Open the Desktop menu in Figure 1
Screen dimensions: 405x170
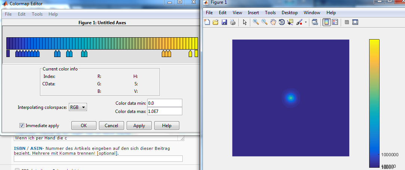(x=290, y=13)
